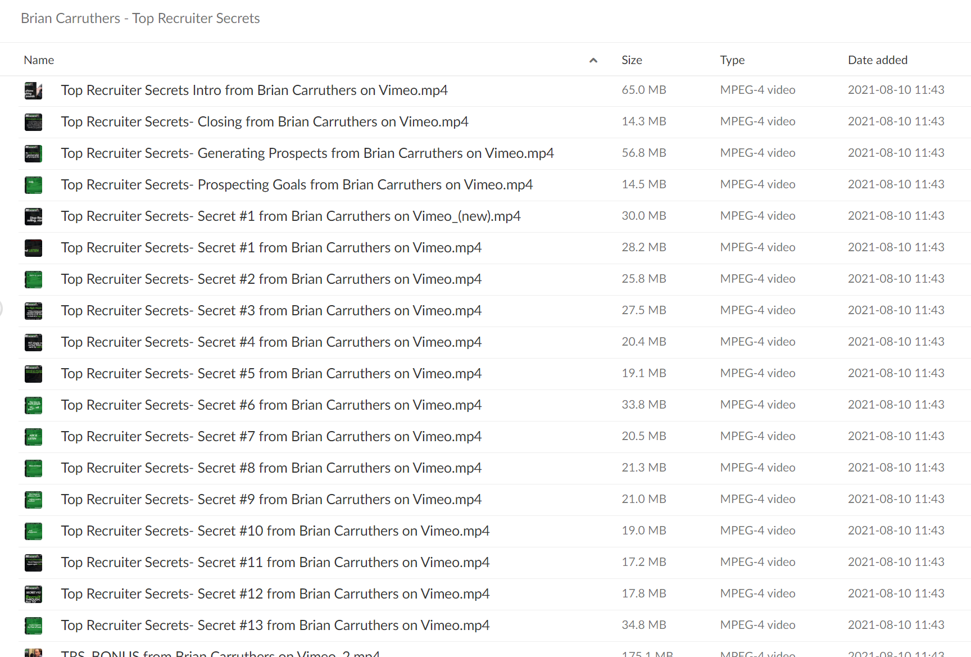
Task: Click the Secret #10 video thumbnail
Action: tap(33, 531)
